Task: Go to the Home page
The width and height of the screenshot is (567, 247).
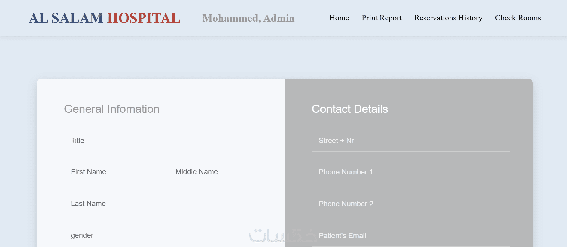Action: pyautogui.click(x=339, y=18)
